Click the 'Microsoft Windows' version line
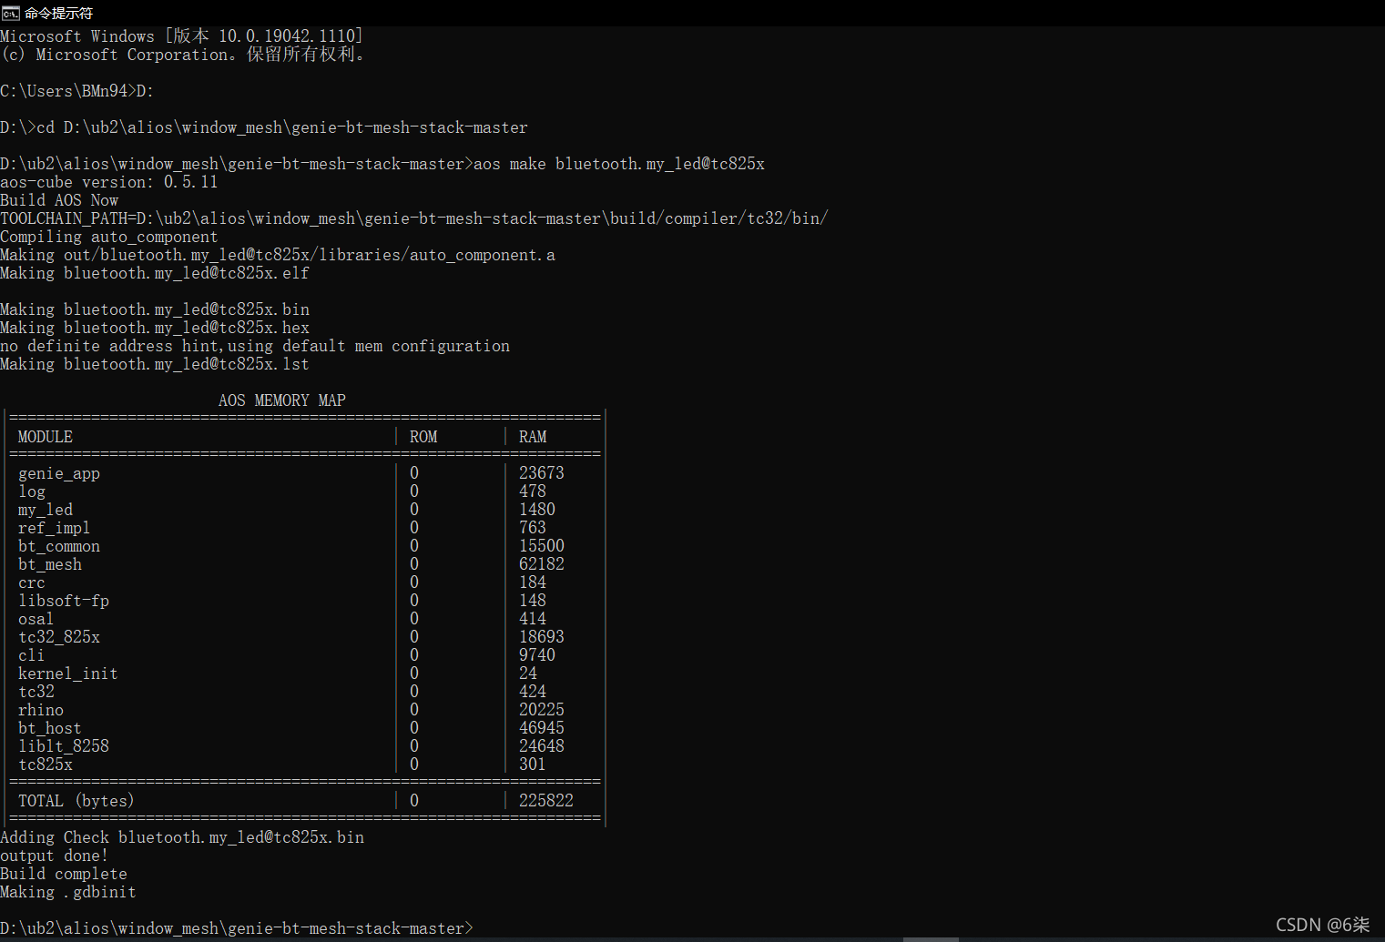Screen dimensions: 1385x942 [x=182, y=36]
